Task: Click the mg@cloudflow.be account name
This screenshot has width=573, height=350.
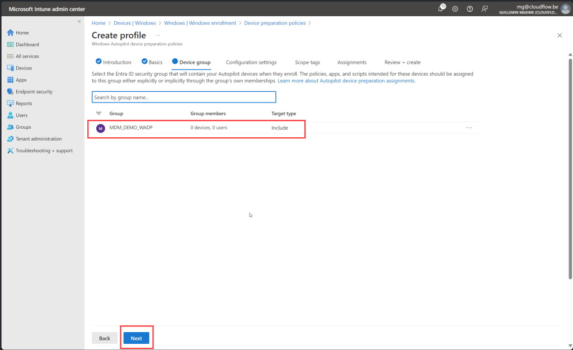Action: point(537,7)
